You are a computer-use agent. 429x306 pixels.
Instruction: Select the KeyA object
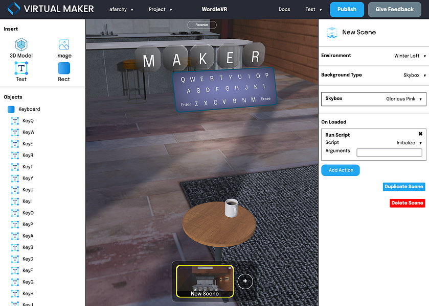(28, 236)
